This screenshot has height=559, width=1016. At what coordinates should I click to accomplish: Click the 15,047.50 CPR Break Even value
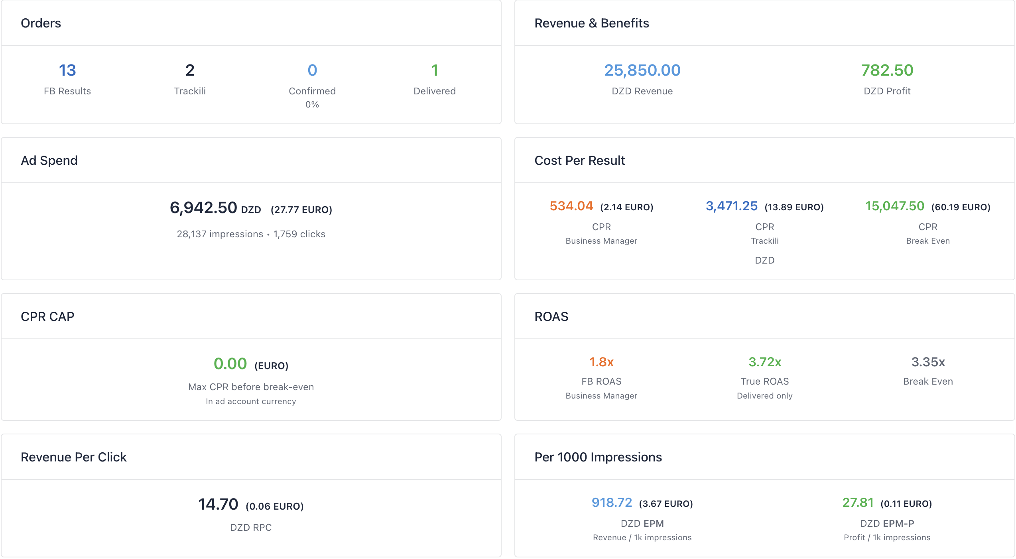point(894,206)
